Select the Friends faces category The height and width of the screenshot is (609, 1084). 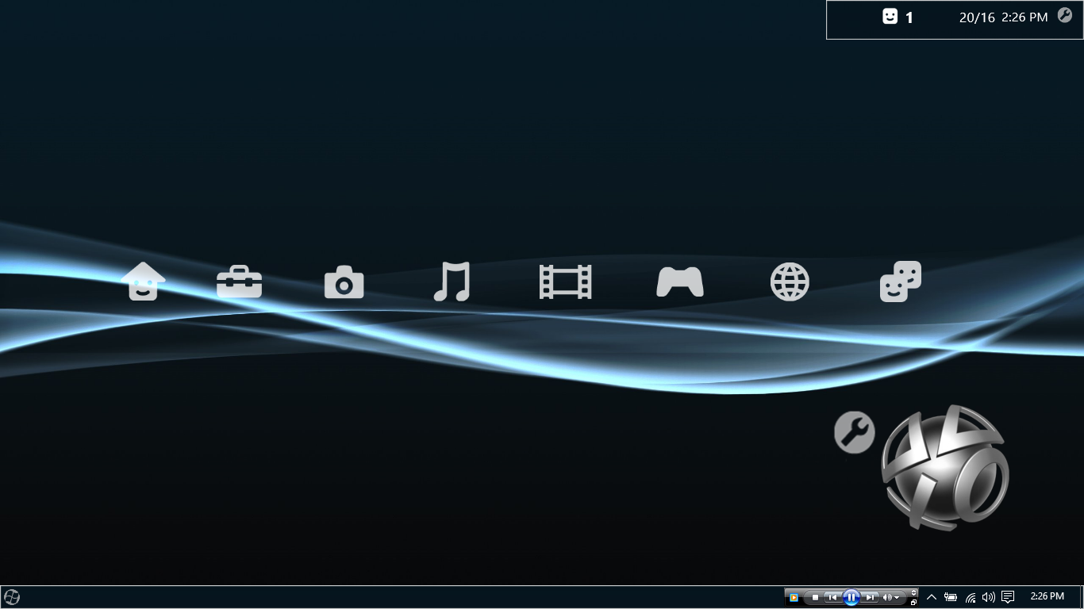pyautogui.click(x=901, y=282)
